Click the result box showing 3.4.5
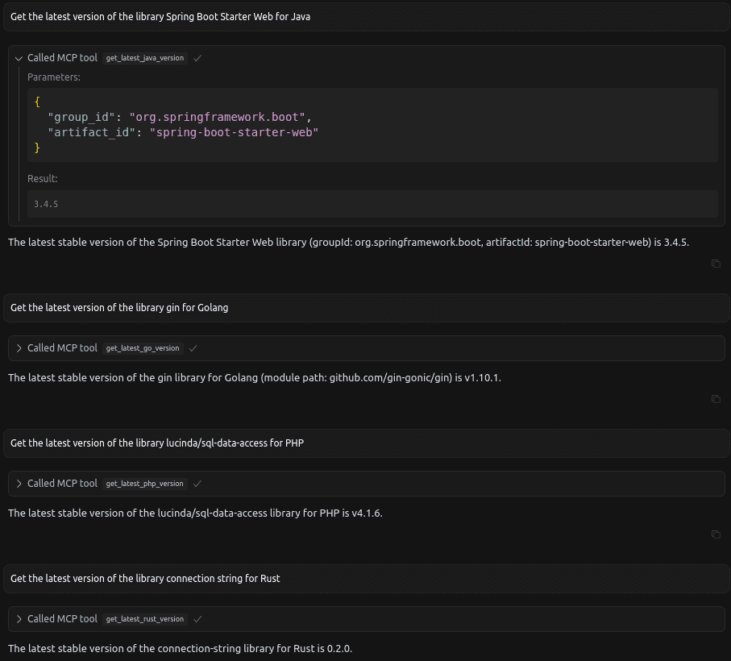 click(372, 204)
